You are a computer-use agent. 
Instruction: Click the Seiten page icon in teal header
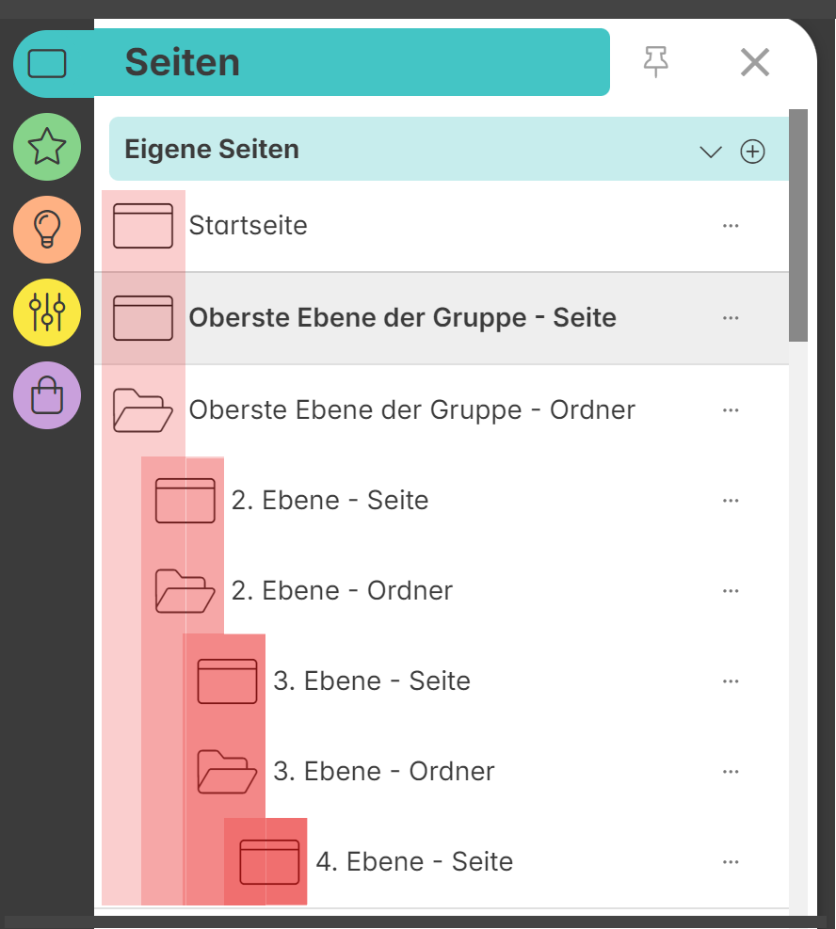tap(47, 63)
